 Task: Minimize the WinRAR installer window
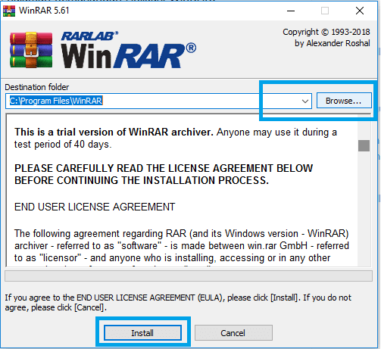(x=291, y=11)
